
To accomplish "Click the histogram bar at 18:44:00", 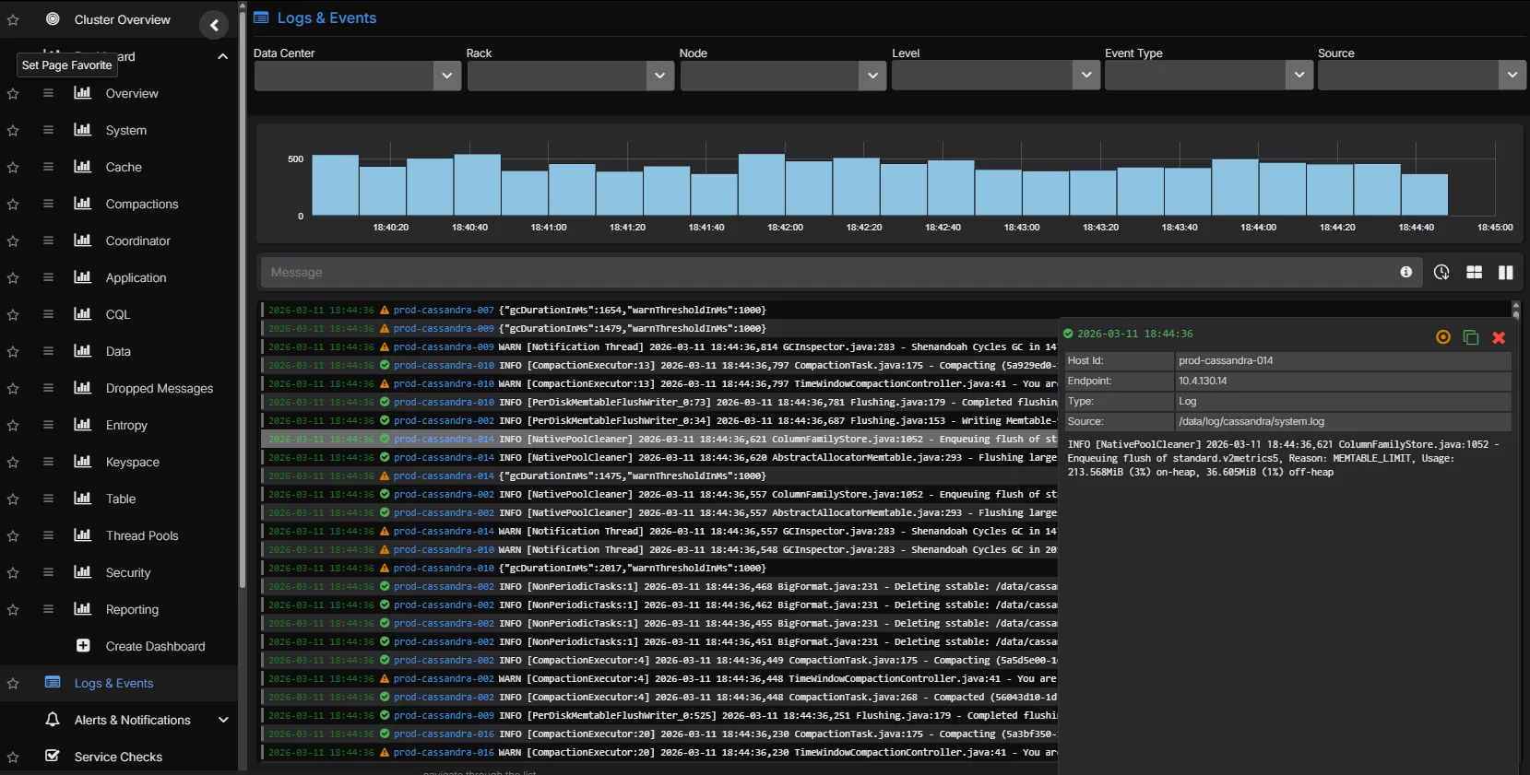I will (1235, 187).
